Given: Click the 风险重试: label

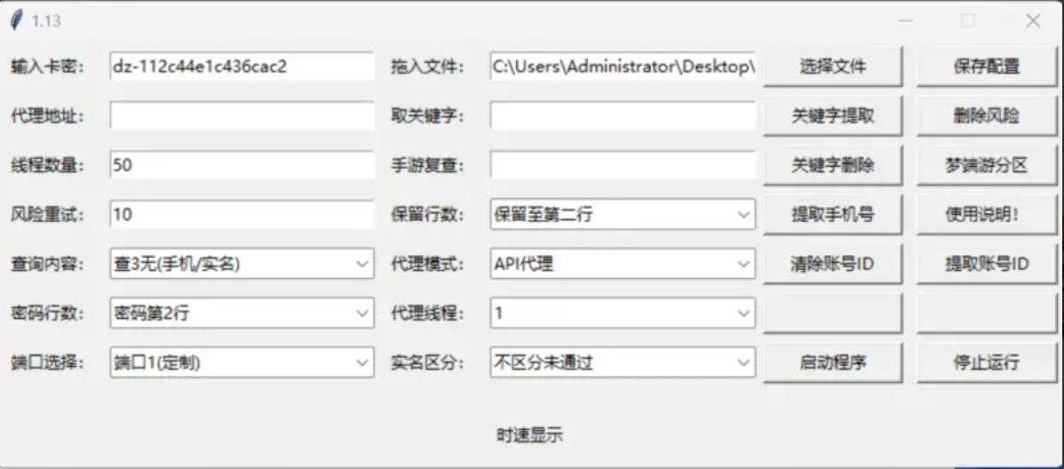Looking at the screenshot, I should tap(47, 214).
